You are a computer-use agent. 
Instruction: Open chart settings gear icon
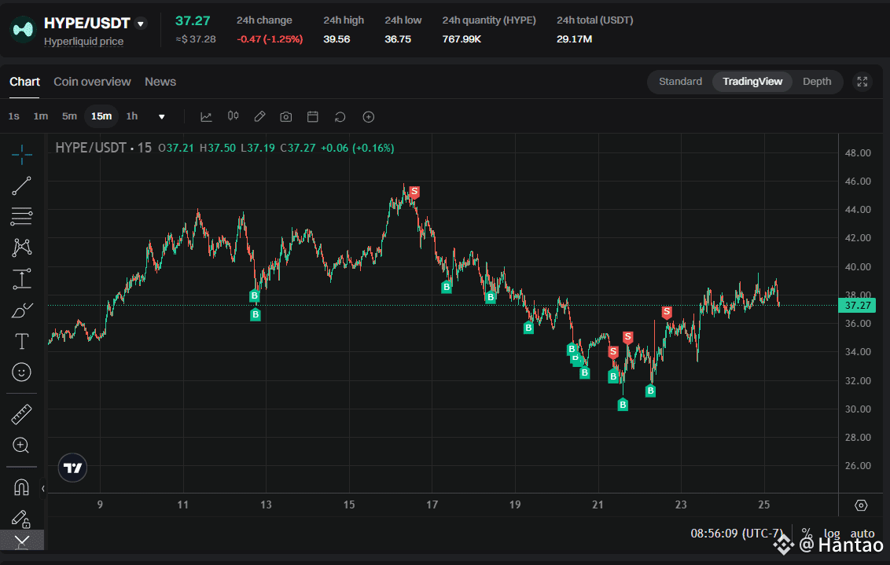click(861, 504)
